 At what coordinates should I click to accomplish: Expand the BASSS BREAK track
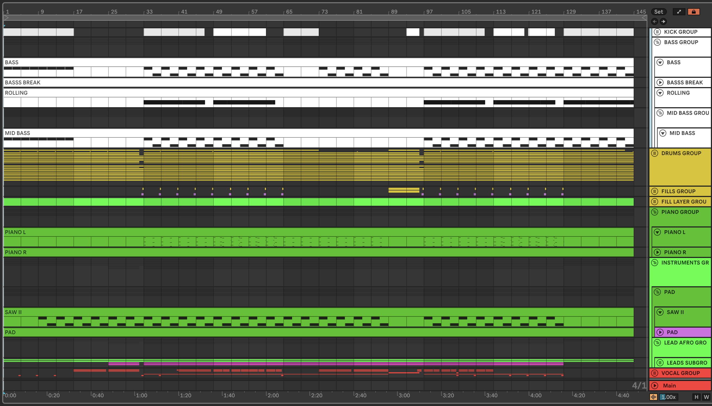[x=660, y=82]
